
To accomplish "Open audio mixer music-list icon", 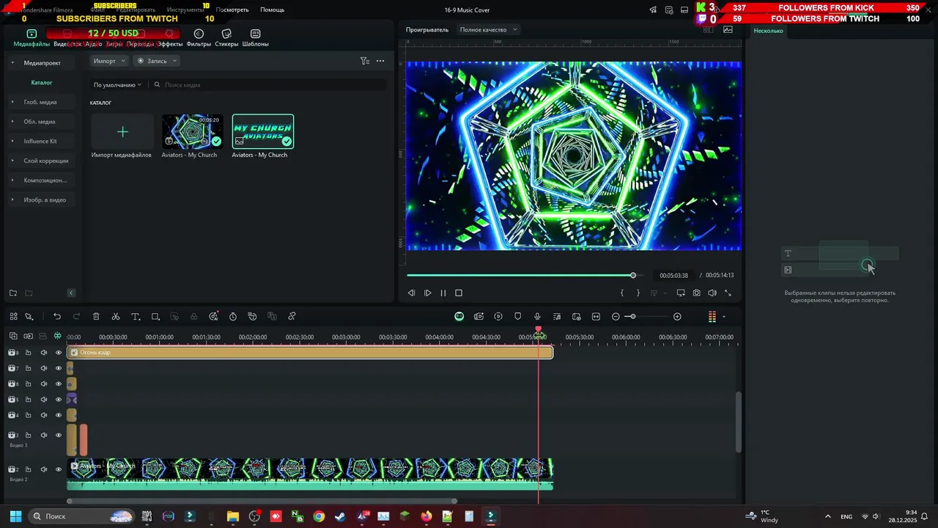I will [557, 317].
